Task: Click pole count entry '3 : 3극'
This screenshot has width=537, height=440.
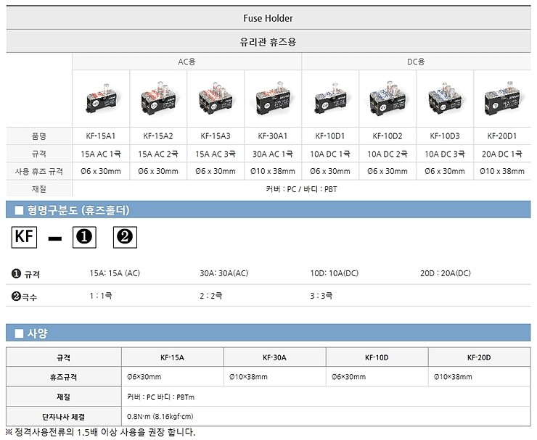Action: (x=321, y=296)
